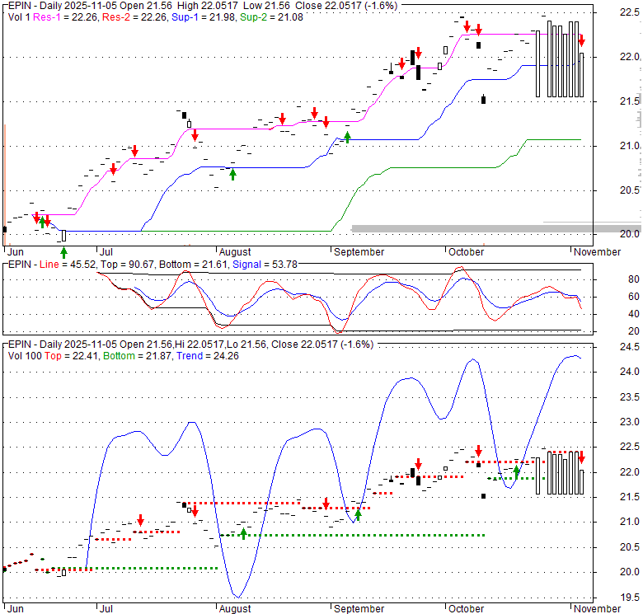Click the September label on top chart axis
Screen dimensions: 643x614
pos(359,251)
